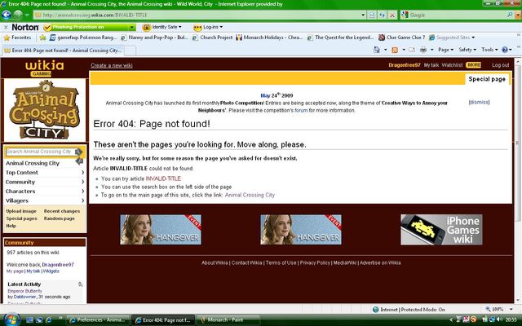Click the New Tab button
The height and width of the screenshot is (326, 522).
coord(130,51)
